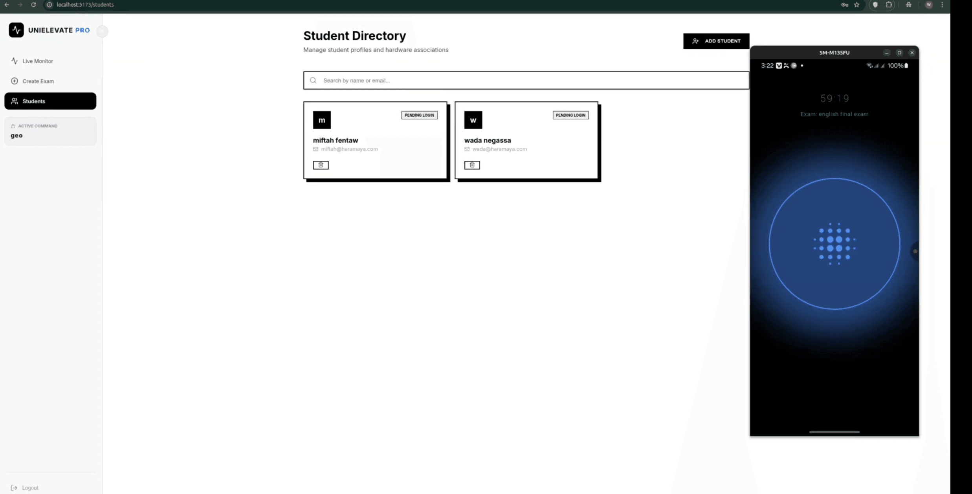This screenshot has height=494, width=972.
Task: Select Students sidebar item
Action: (50, 101)
